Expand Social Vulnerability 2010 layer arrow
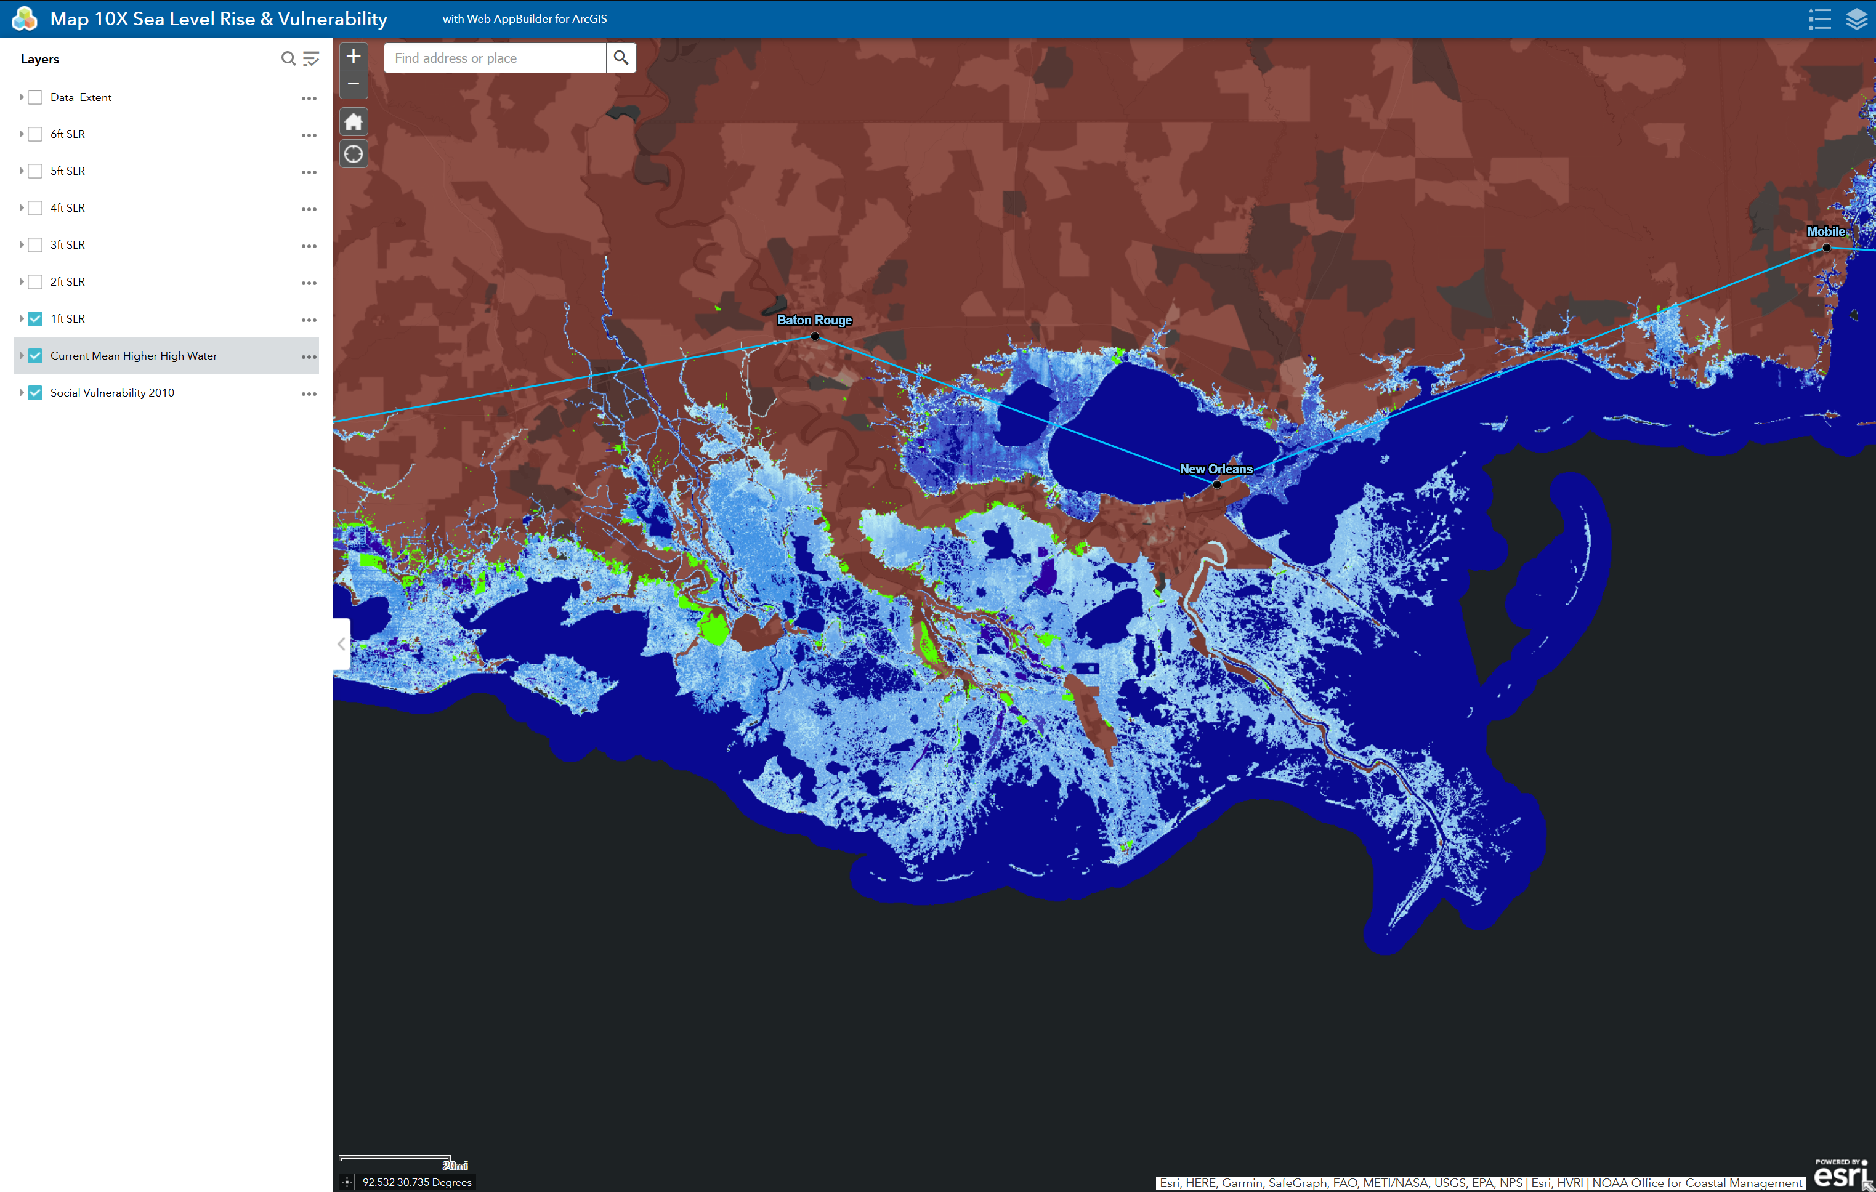The image size is (1876, 1192). (21, 393)
